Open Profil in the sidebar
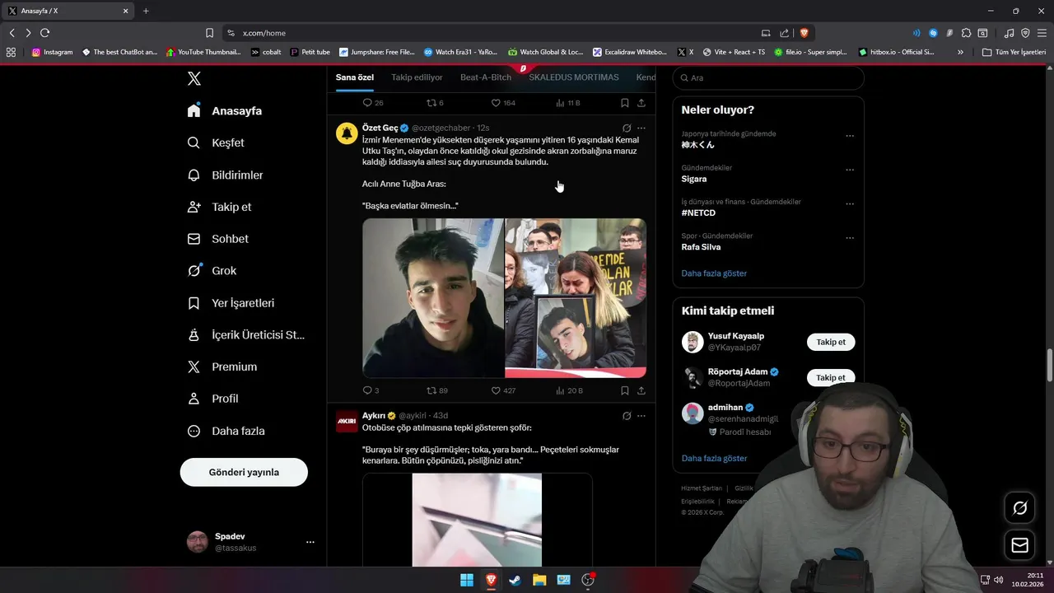Viewport: 1054px width, 593px height. click(x=213, y=399)
